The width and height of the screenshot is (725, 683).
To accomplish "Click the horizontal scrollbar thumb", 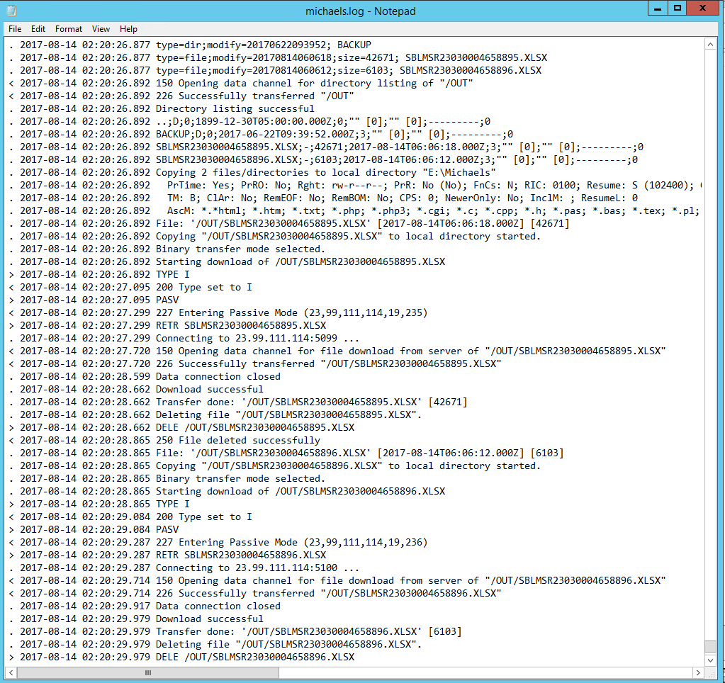I will pos(147,672).
